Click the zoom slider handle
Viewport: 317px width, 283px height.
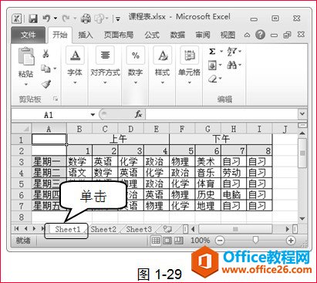tap(255, 240)
